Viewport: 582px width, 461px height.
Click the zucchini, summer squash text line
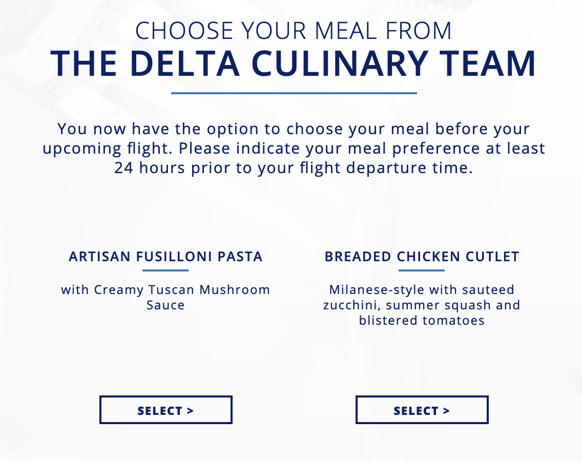422,305
